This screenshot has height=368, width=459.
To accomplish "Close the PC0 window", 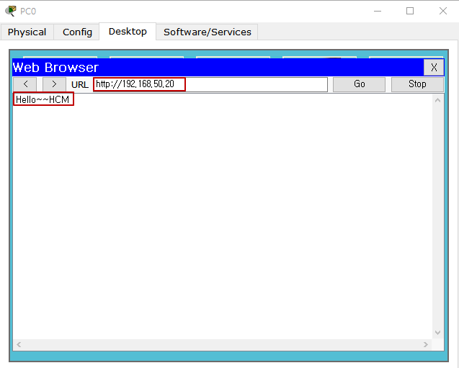I will [x=443, y=11].
